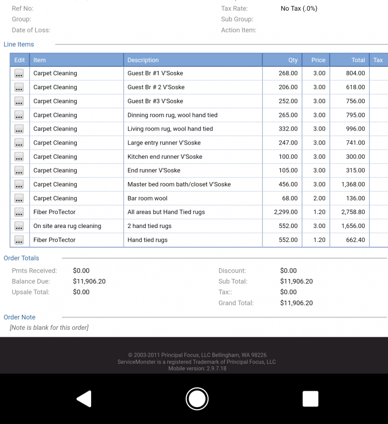Tap the Android recent apps square button
Image resolution: width=388 pixels, height=424 pixels.
310,399
